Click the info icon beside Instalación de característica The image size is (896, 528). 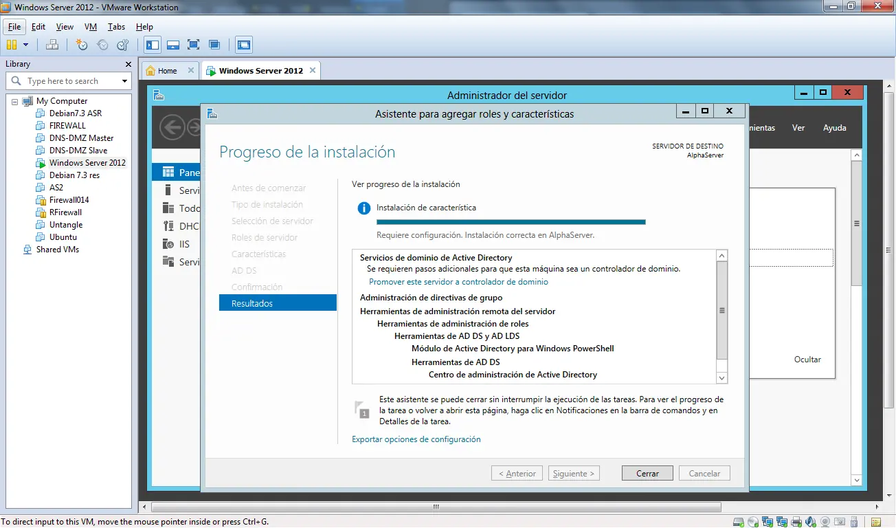[x=364, y=208]
